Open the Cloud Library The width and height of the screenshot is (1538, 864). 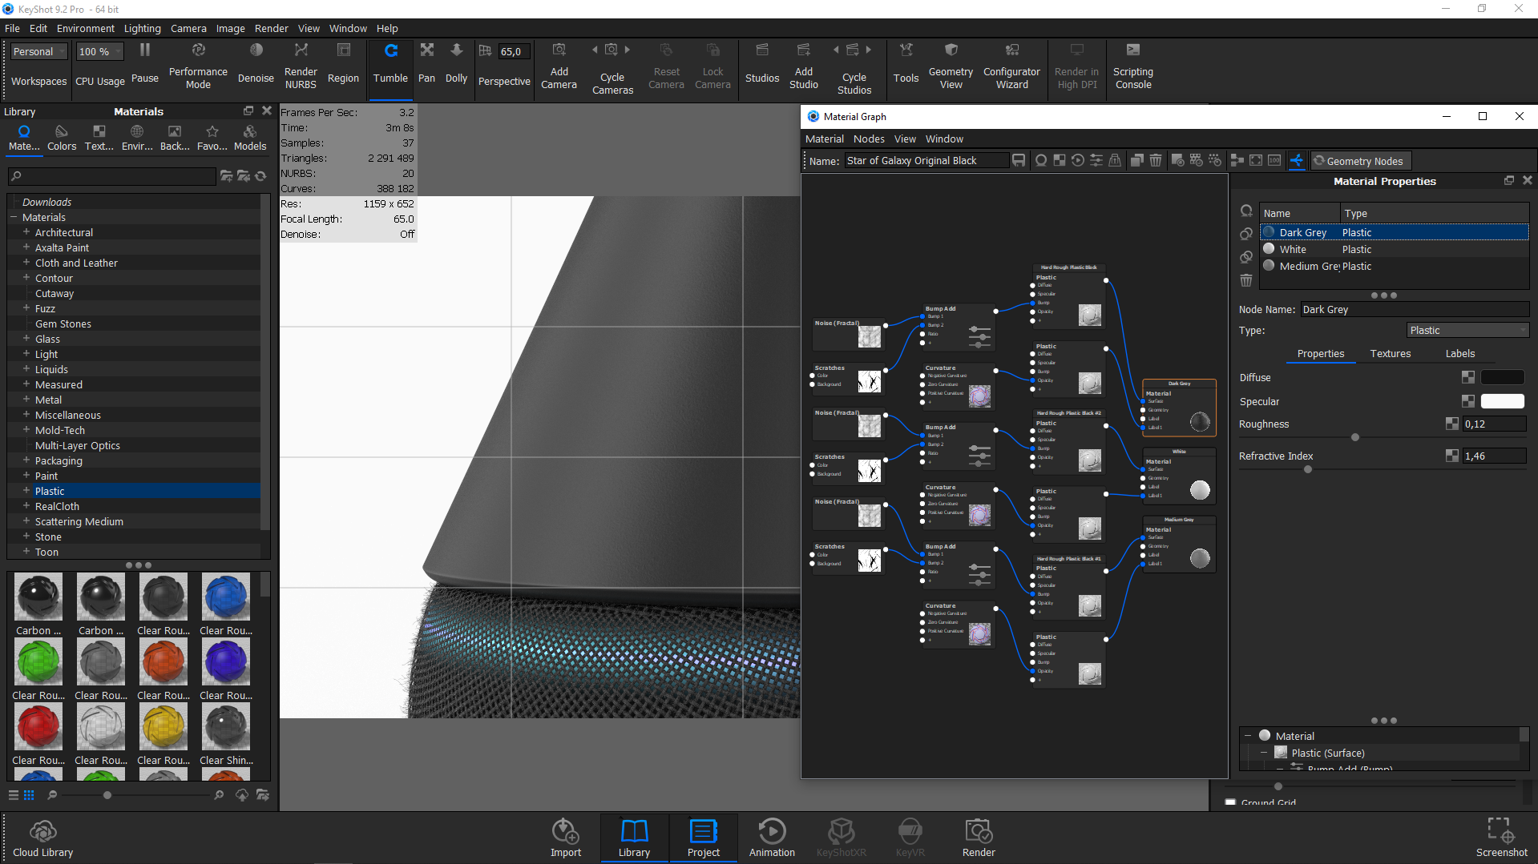(42, 837)
